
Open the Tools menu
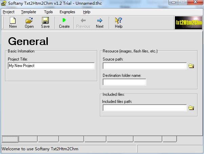coord(48,12)
